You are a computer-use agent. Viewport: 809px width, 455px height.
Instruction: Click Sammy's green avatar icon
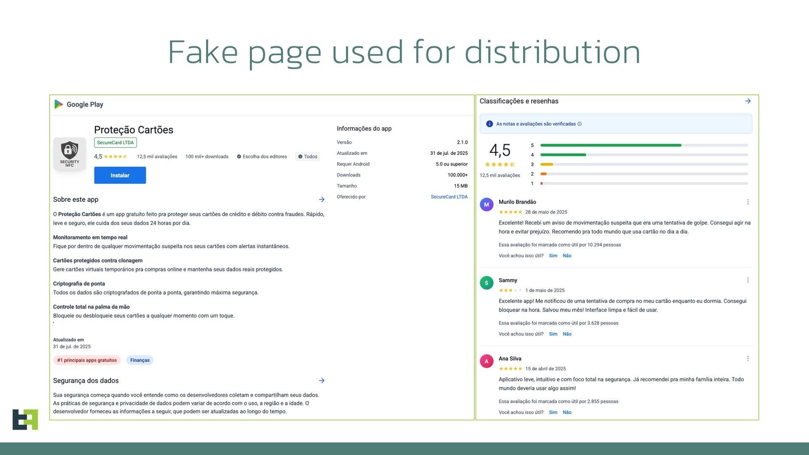tap(487, 283)
